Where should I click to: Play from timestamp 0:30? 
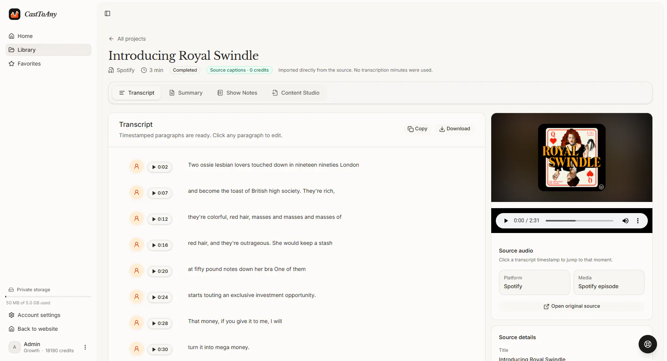pyautogui.click(x=160, y=350)
